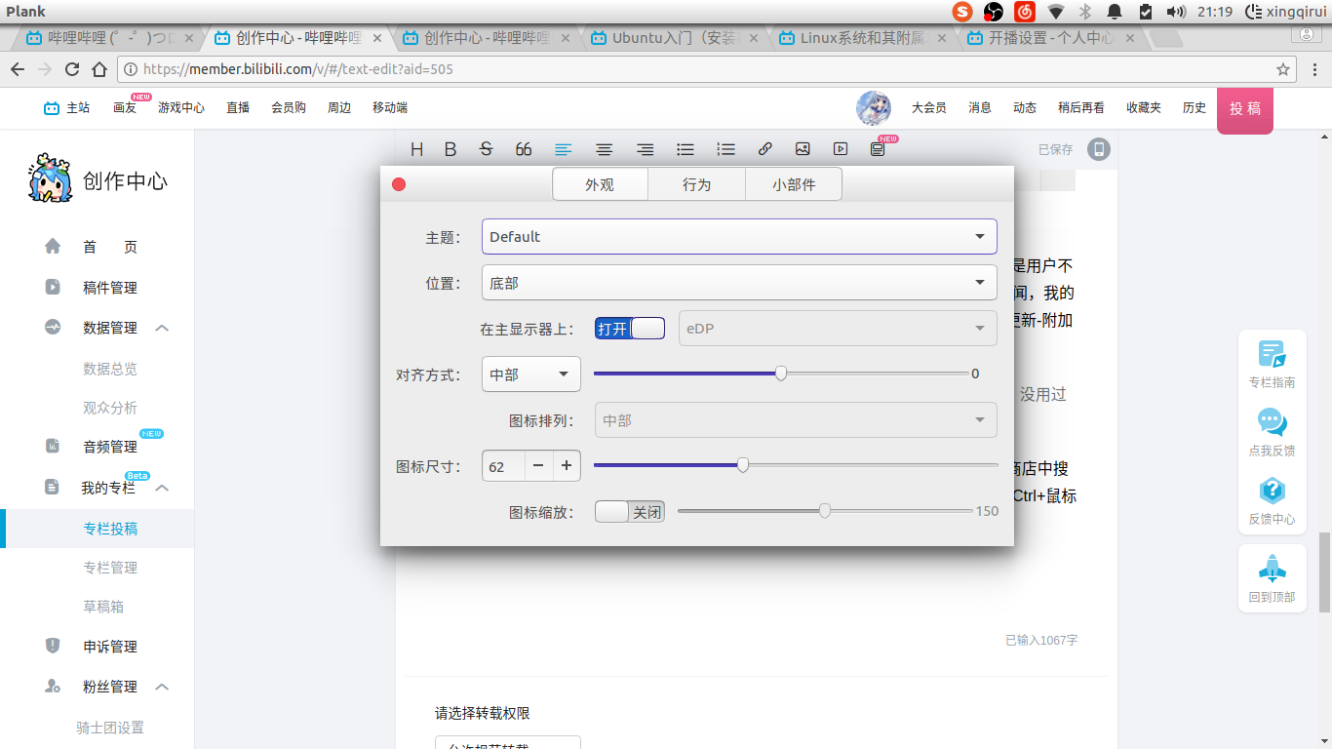Reload the browser page
This screenshot has width=1332, height=749.
[x=72, y=69]
